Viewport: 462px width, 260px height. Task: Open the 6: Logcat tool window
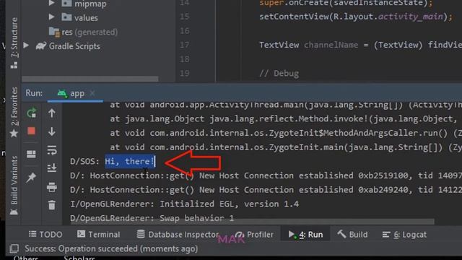tap(404, 234)
